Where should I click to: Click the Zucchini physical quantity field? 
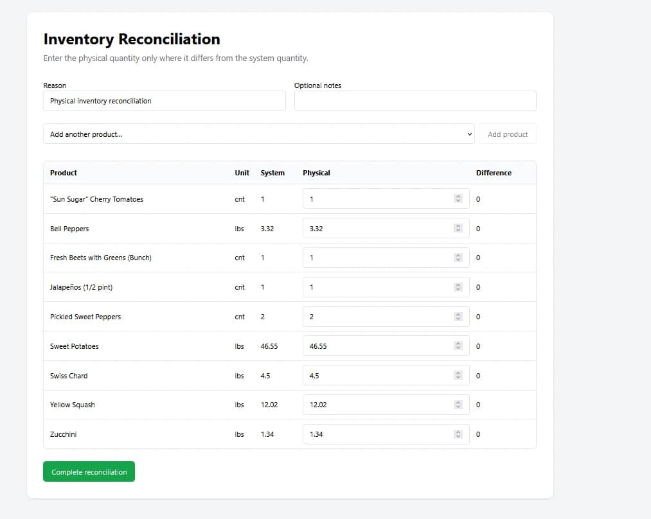(386, 434)
